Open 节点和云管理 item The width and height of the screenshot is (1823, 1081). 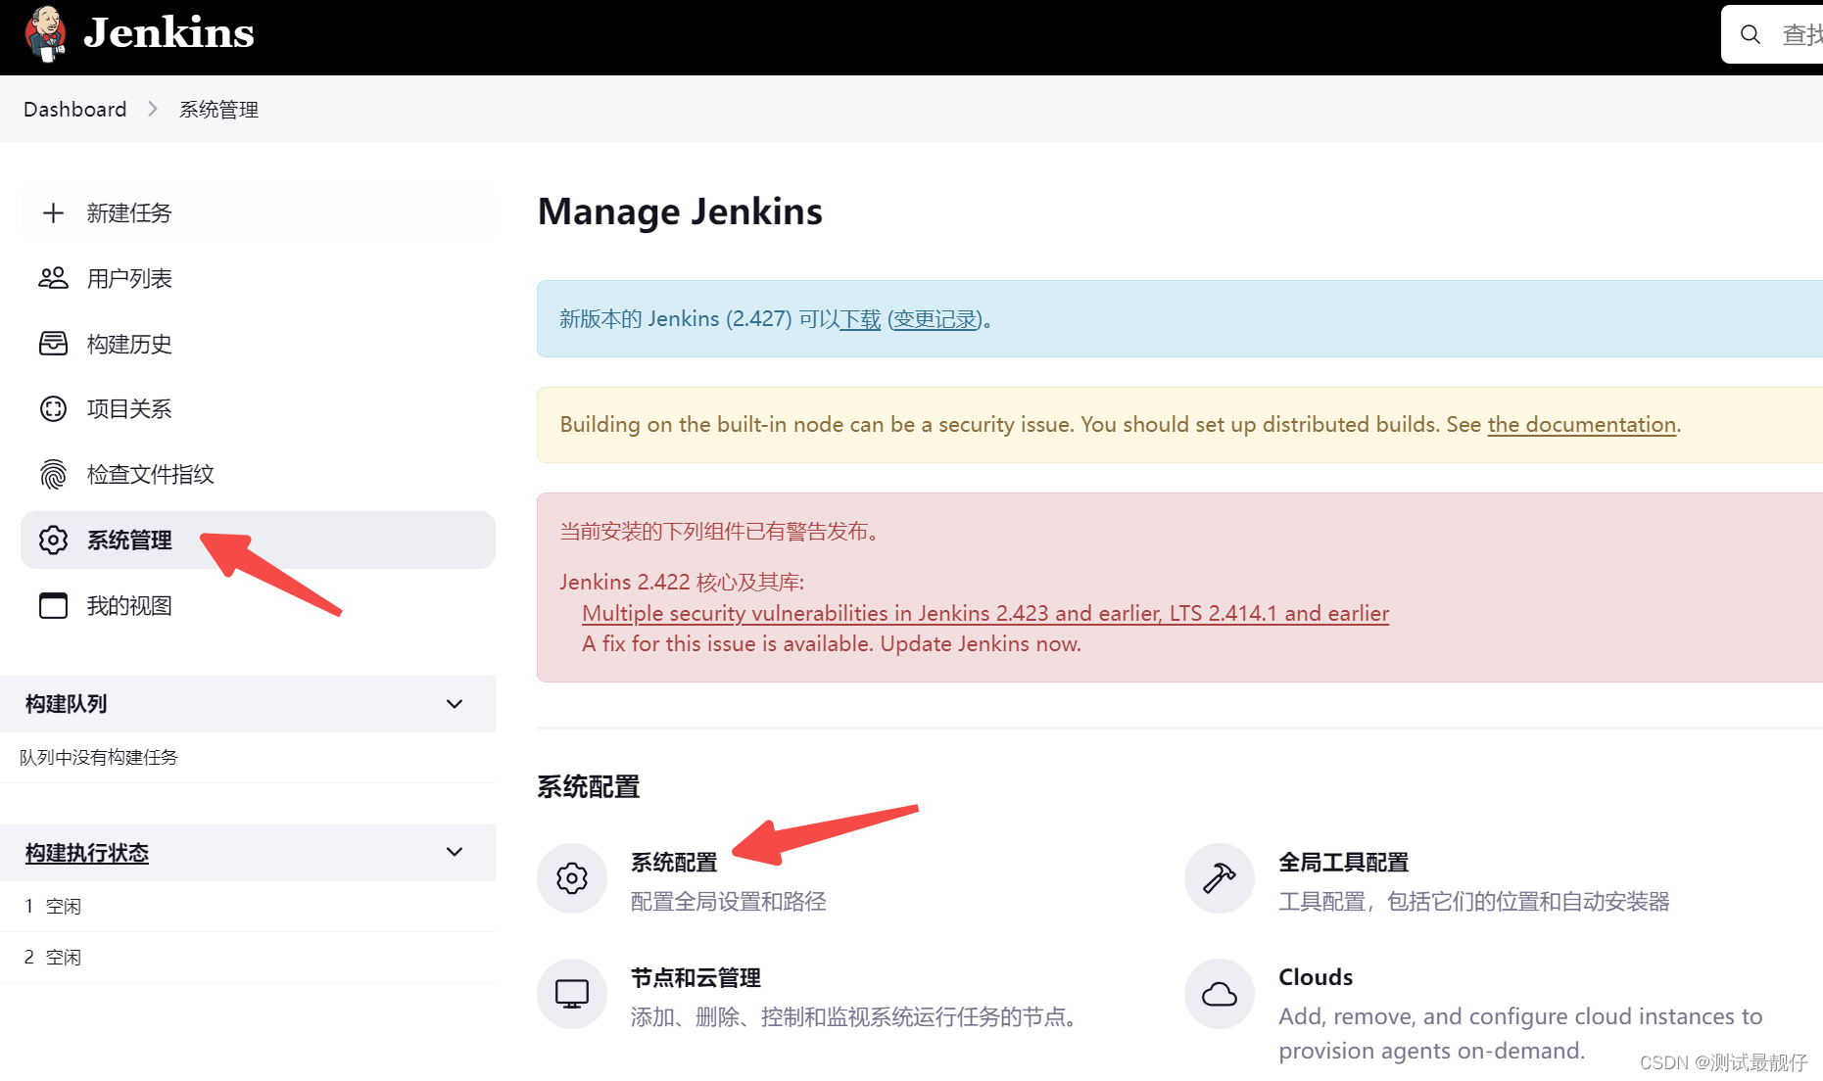(696, 977)
